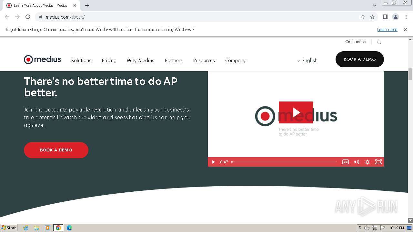The height and width of the screenshot is (232, 413).
Task: Open the Pricing menu item
Action: (109, 61)
